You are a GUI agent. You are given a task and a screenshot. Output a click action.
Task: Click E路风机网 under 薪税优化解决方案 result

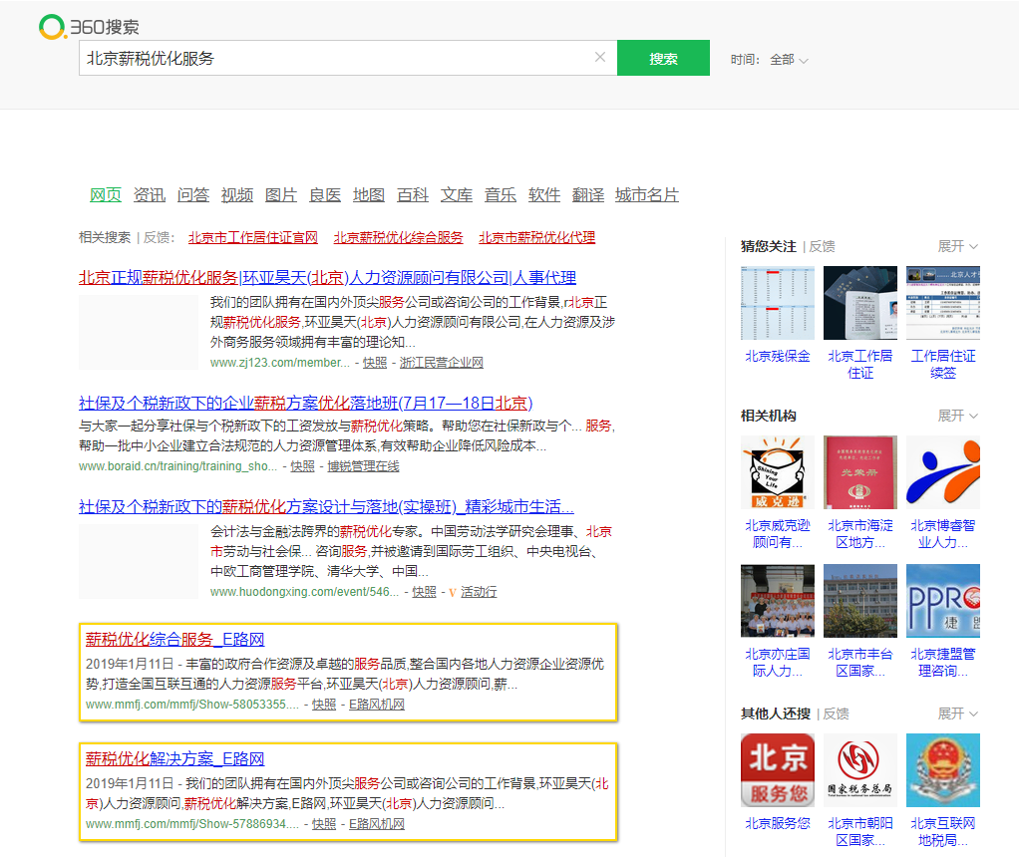(x=377, y=824)
